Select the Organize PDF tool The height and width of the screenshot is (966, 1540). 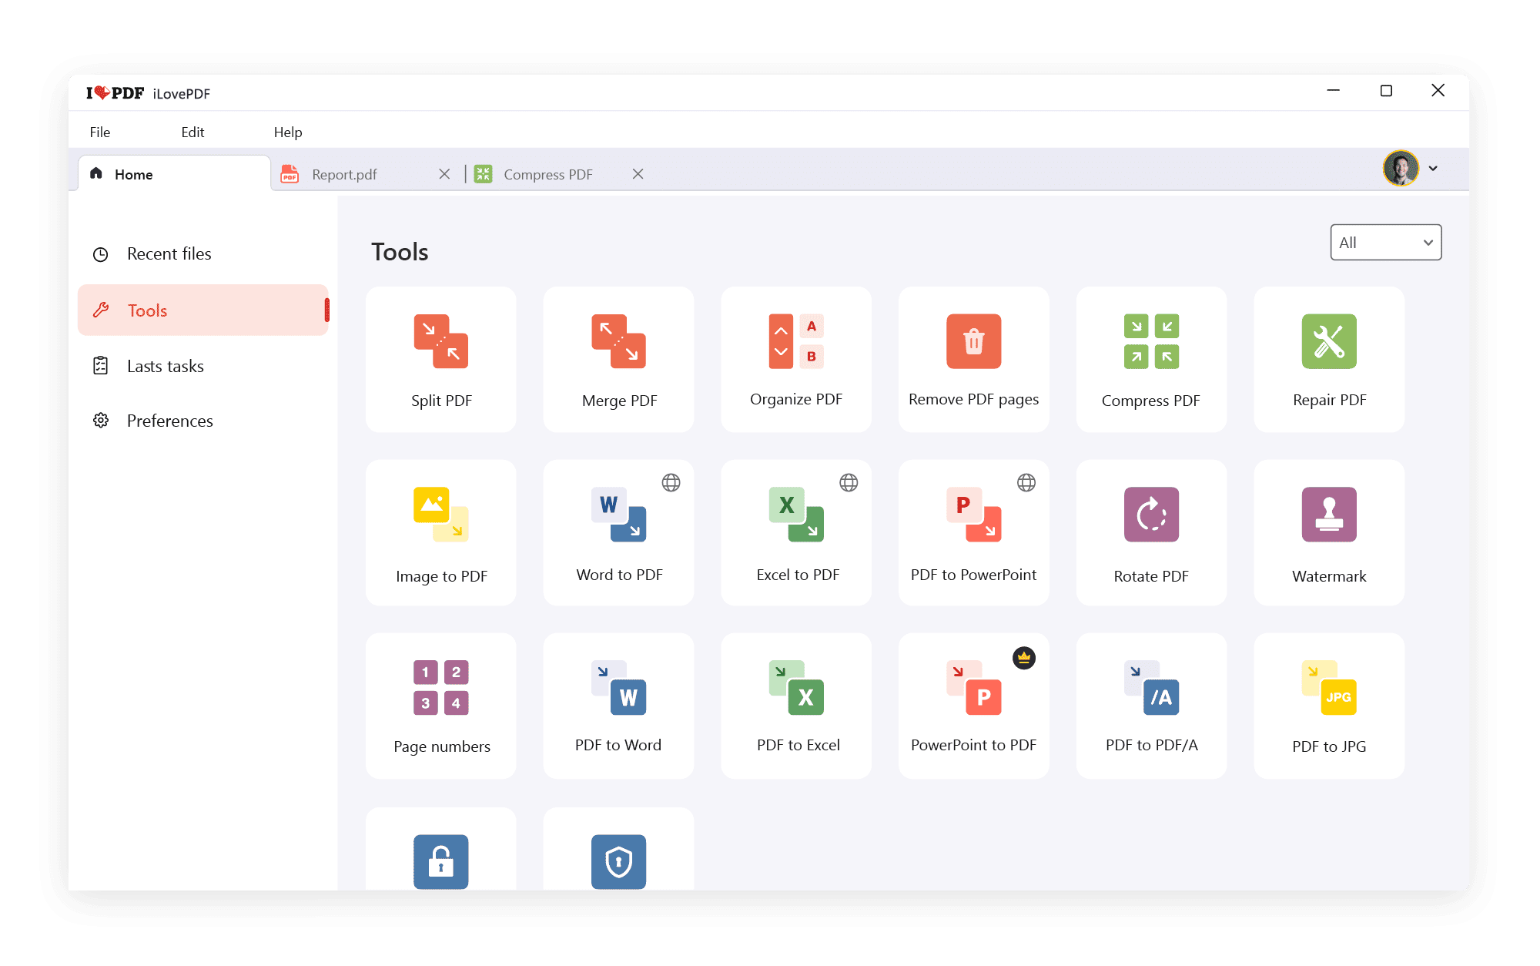coord(796,359)
